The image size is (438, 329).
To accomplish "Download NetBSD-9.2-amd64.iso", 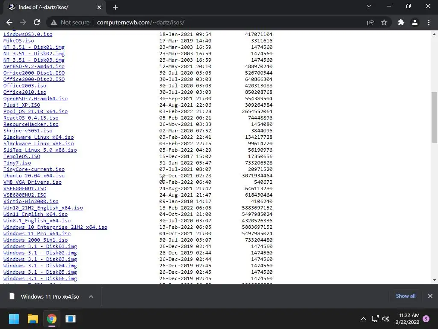I will pos(34,66).
